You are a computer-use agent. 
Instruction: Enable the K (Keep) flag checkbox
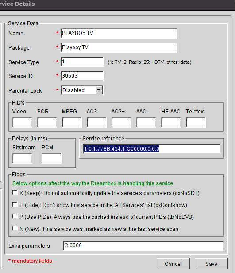(15, 193)
